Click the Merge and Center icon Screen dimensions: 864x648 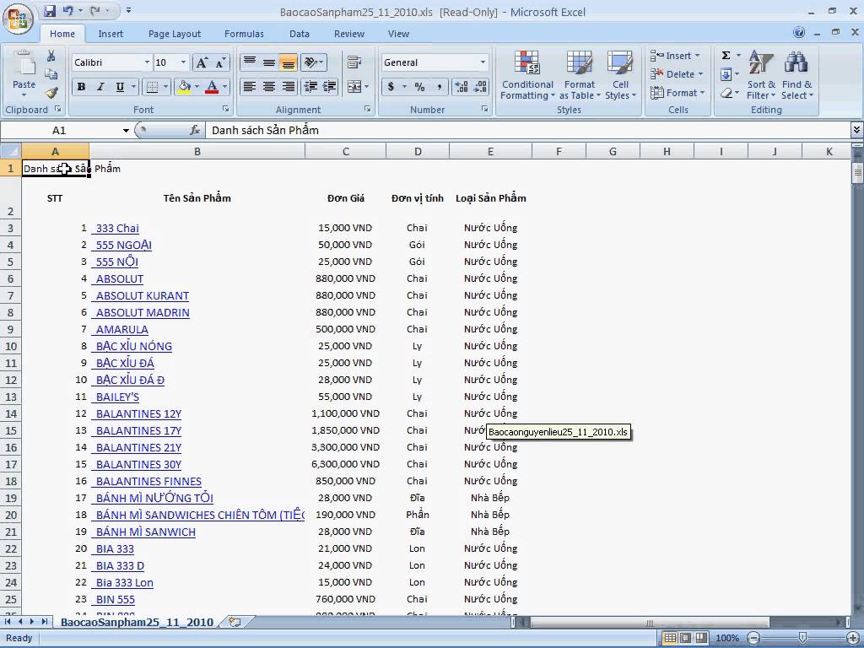(354, 87)
